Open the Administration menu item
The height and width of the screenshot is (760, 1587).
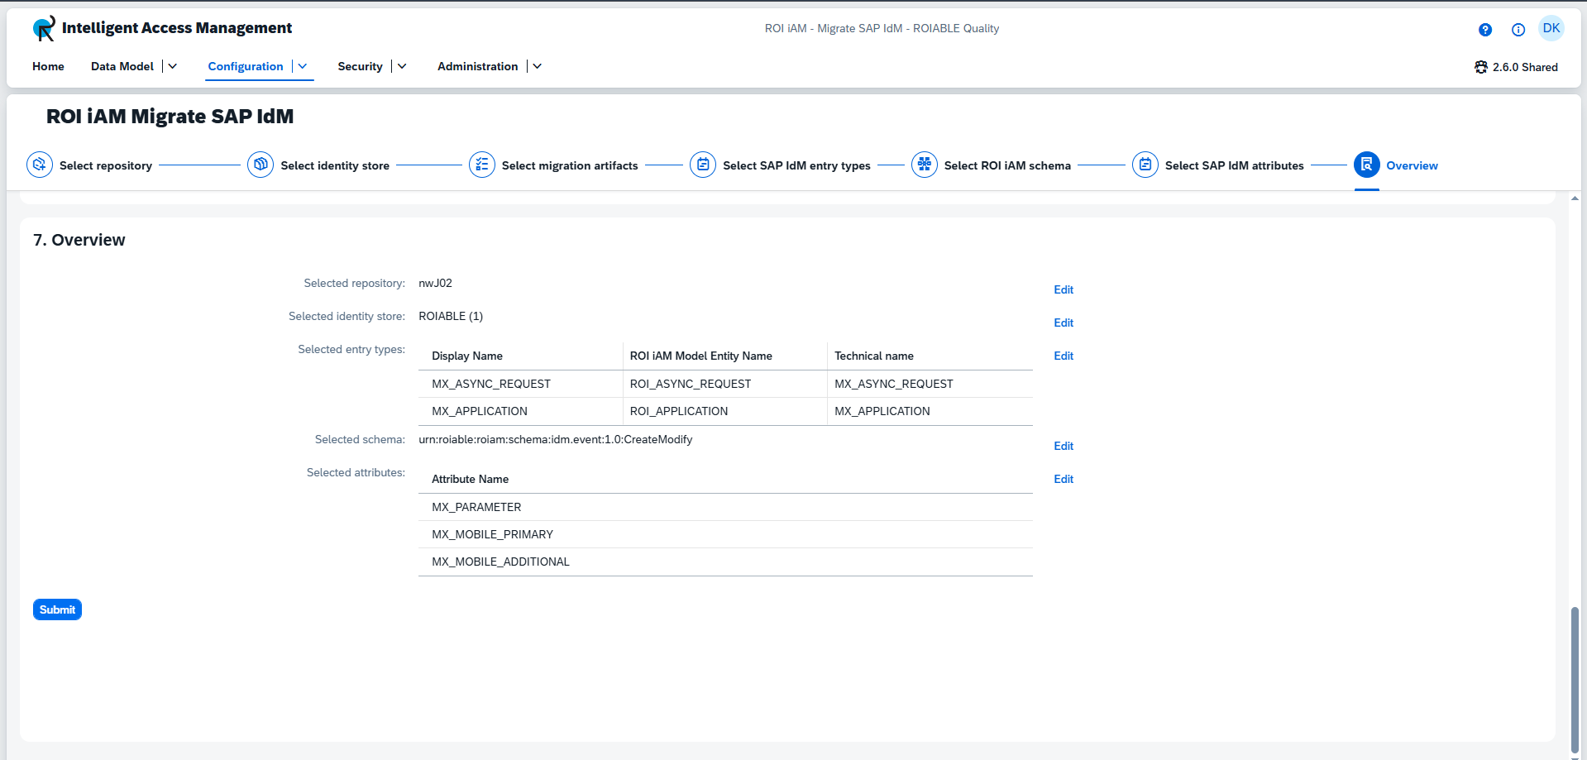pyautogui.click(x=477, y=66)
